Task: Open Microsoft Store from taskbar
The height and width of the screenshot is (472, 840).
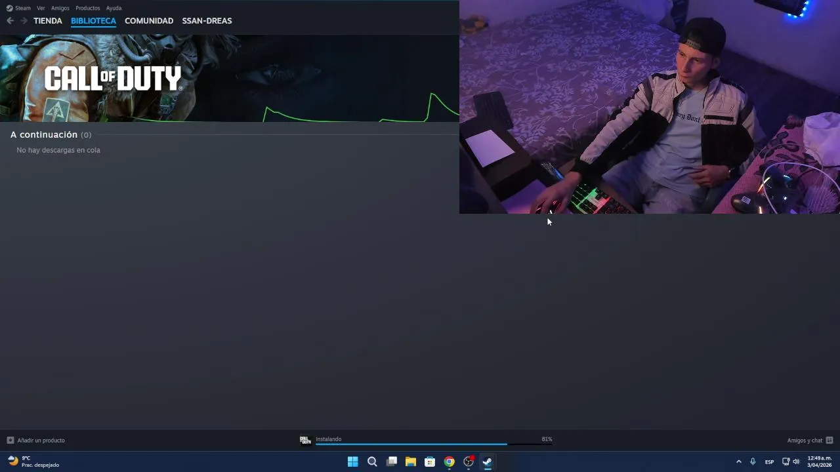Action: tap(430, 462)
